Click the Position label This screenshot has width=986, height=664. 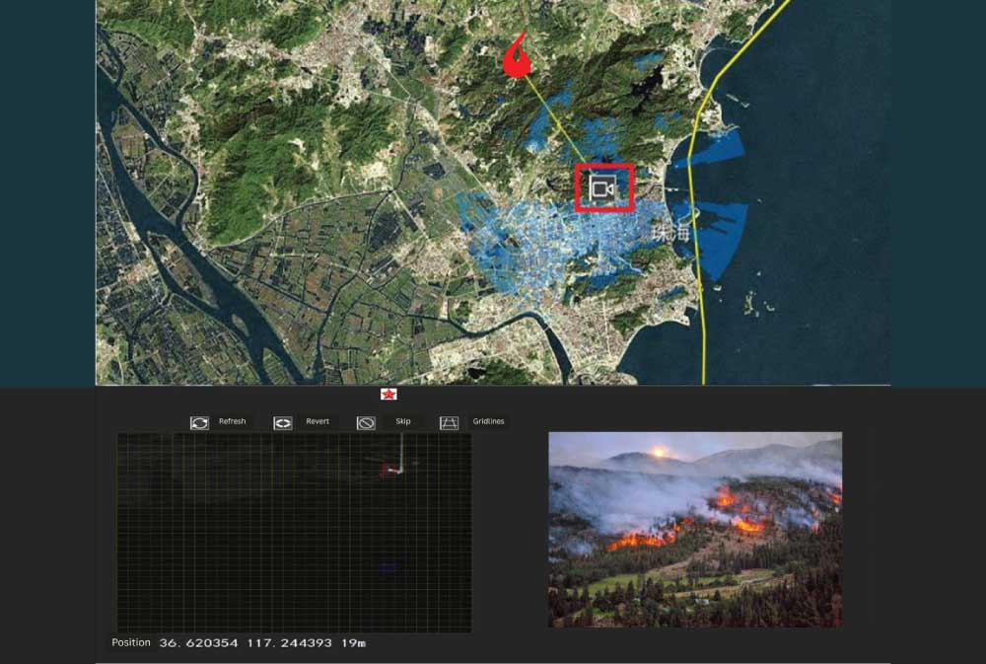[x=131, y=642]
